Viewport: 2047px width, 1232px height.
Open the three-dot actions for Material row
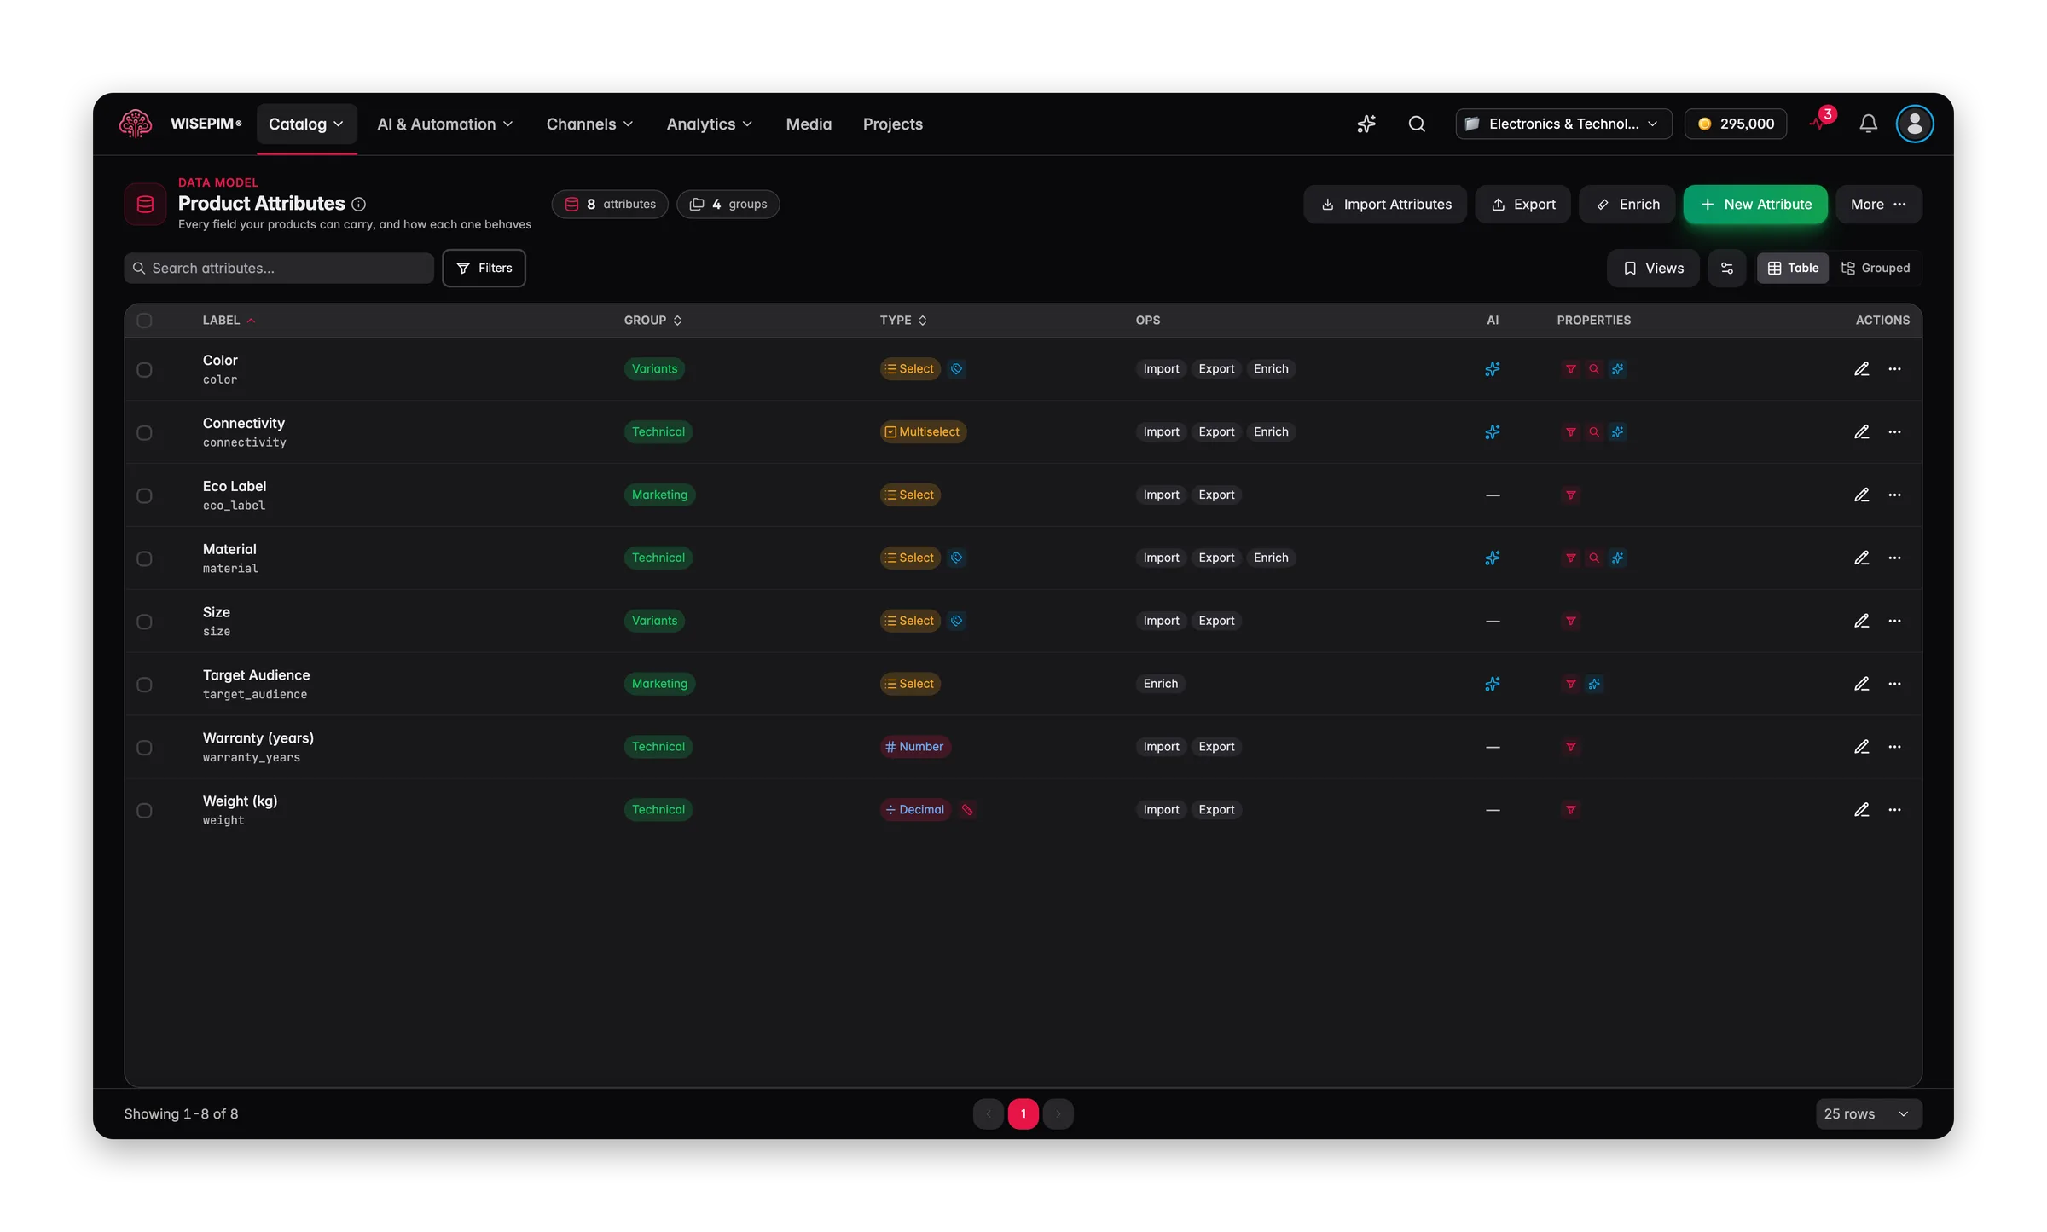pyautogui.click(x=1894, y=558)
